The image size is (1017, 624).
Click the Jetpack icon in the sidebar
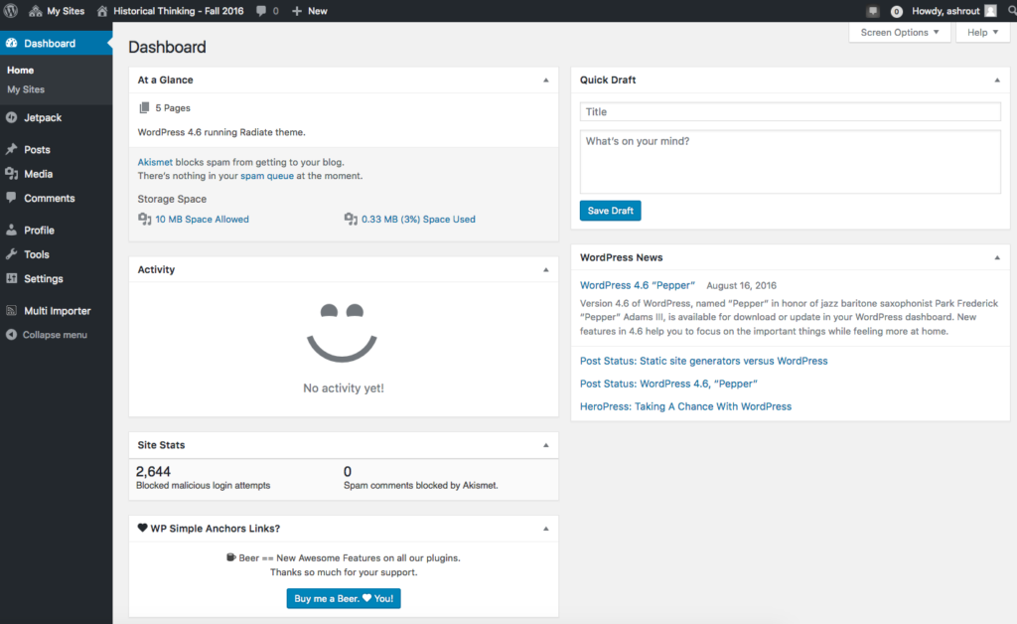12,117
